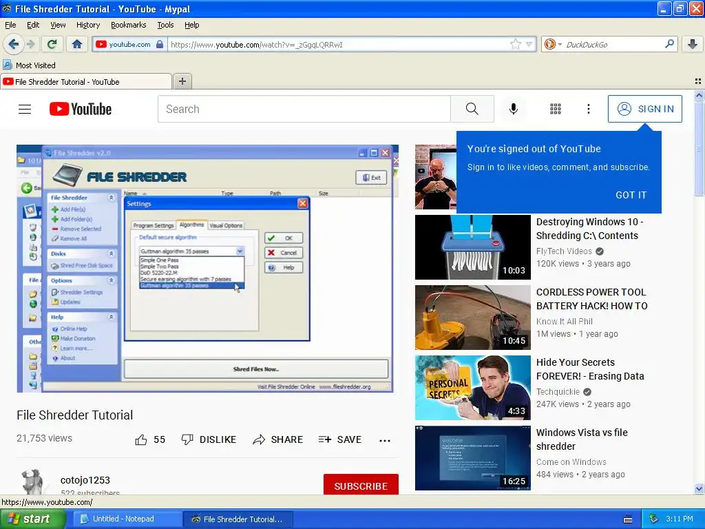Start voice search with the microphone icon
The width and height of the screenshot is (705, 529).
click(x=514, y=109)
